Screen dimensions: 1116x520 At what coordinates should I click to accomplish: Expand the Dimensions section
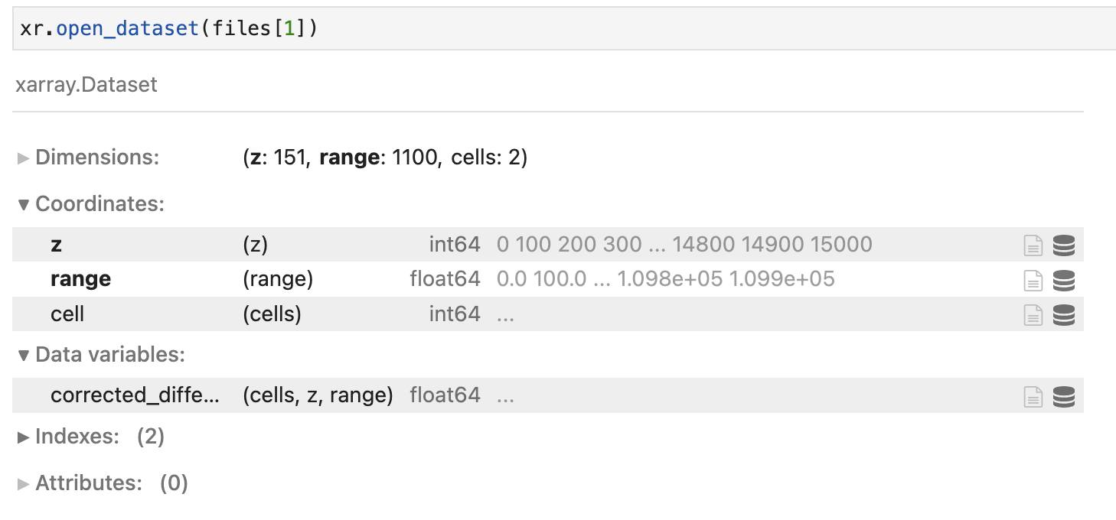[x=88, y=158]
